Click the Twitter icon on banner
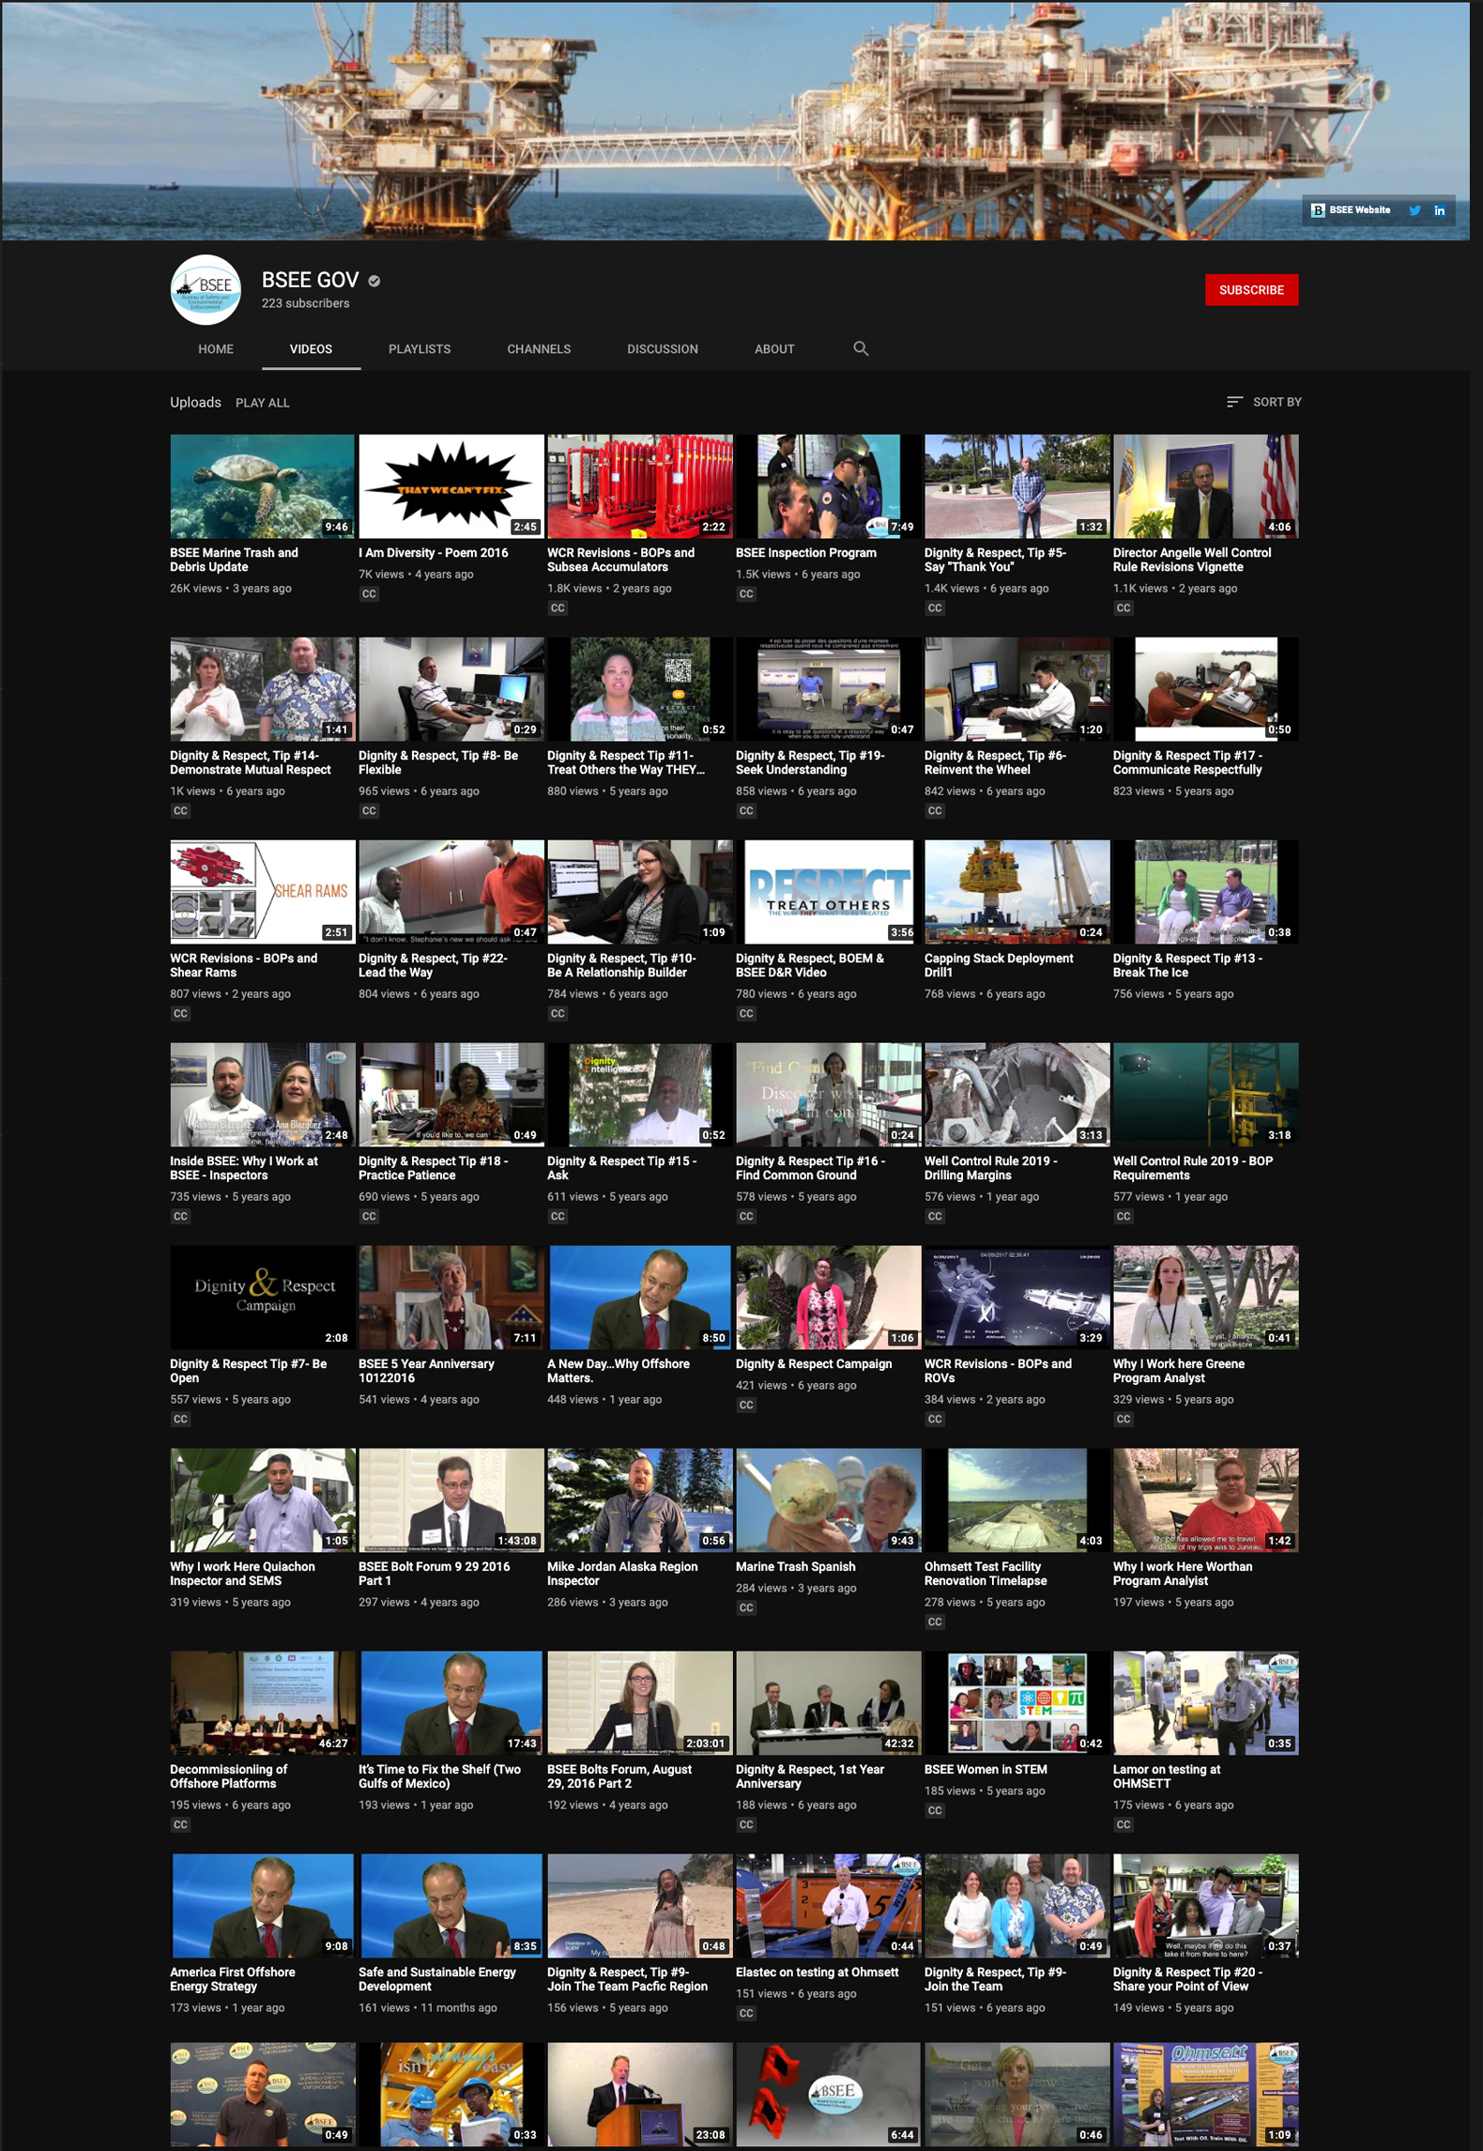 tap(1414, 210)
